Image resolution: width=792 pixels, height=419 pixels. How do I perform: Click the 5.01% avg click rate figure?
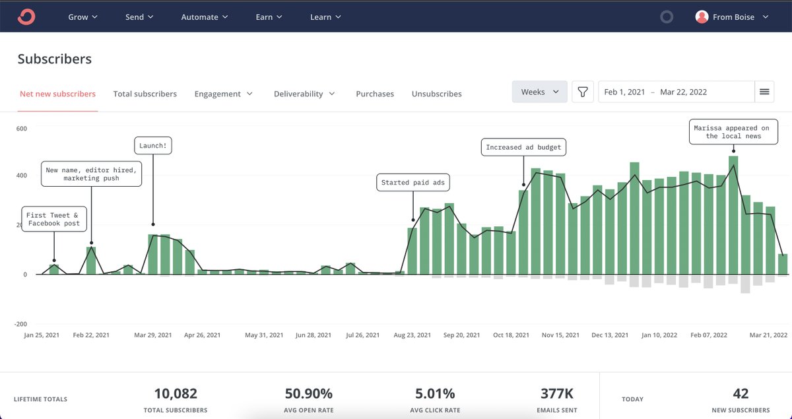435,394
